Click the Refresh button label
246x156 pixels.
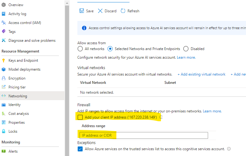(x=133, y=11)
